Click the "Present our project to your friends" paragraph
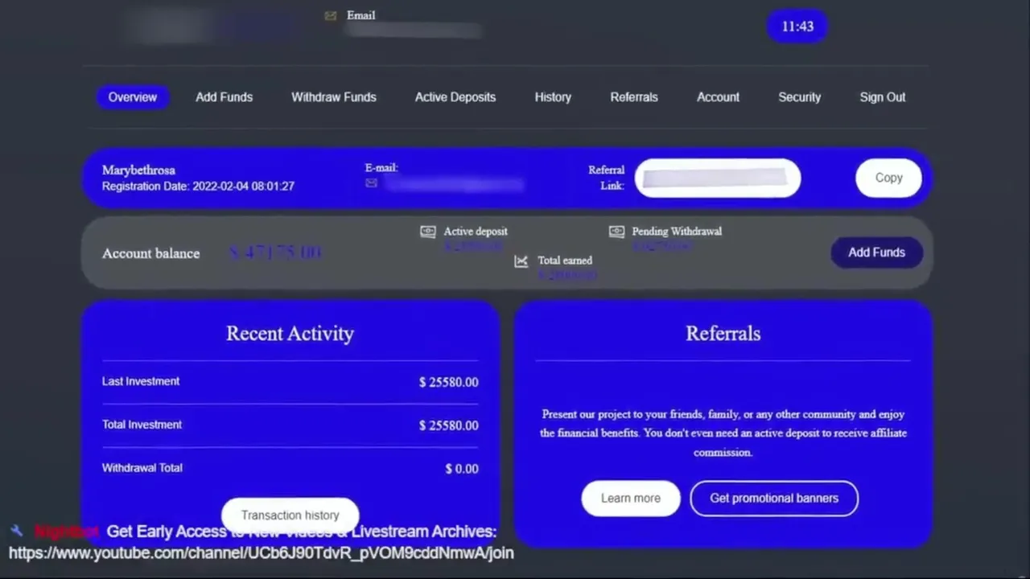This screenshot has width=1030, height=579. tap(723, 433)
